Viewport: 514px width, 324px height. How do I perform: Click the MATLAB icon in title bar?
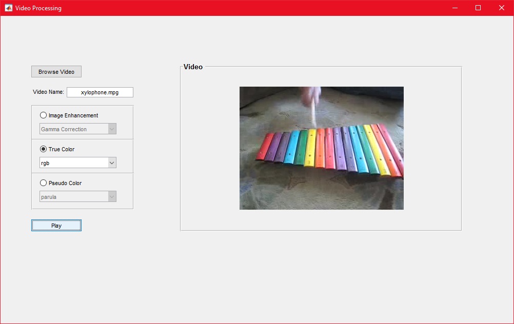(8, 8)
